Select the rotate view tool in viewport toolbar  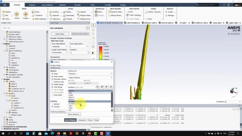point(93,29)
